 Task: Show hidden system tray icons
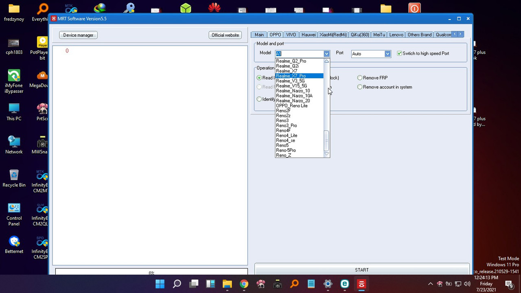tap(431, 284)
